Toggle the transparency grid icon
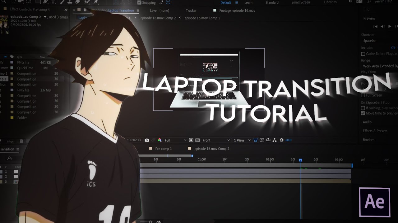The image size is (398, 223). 197,140
